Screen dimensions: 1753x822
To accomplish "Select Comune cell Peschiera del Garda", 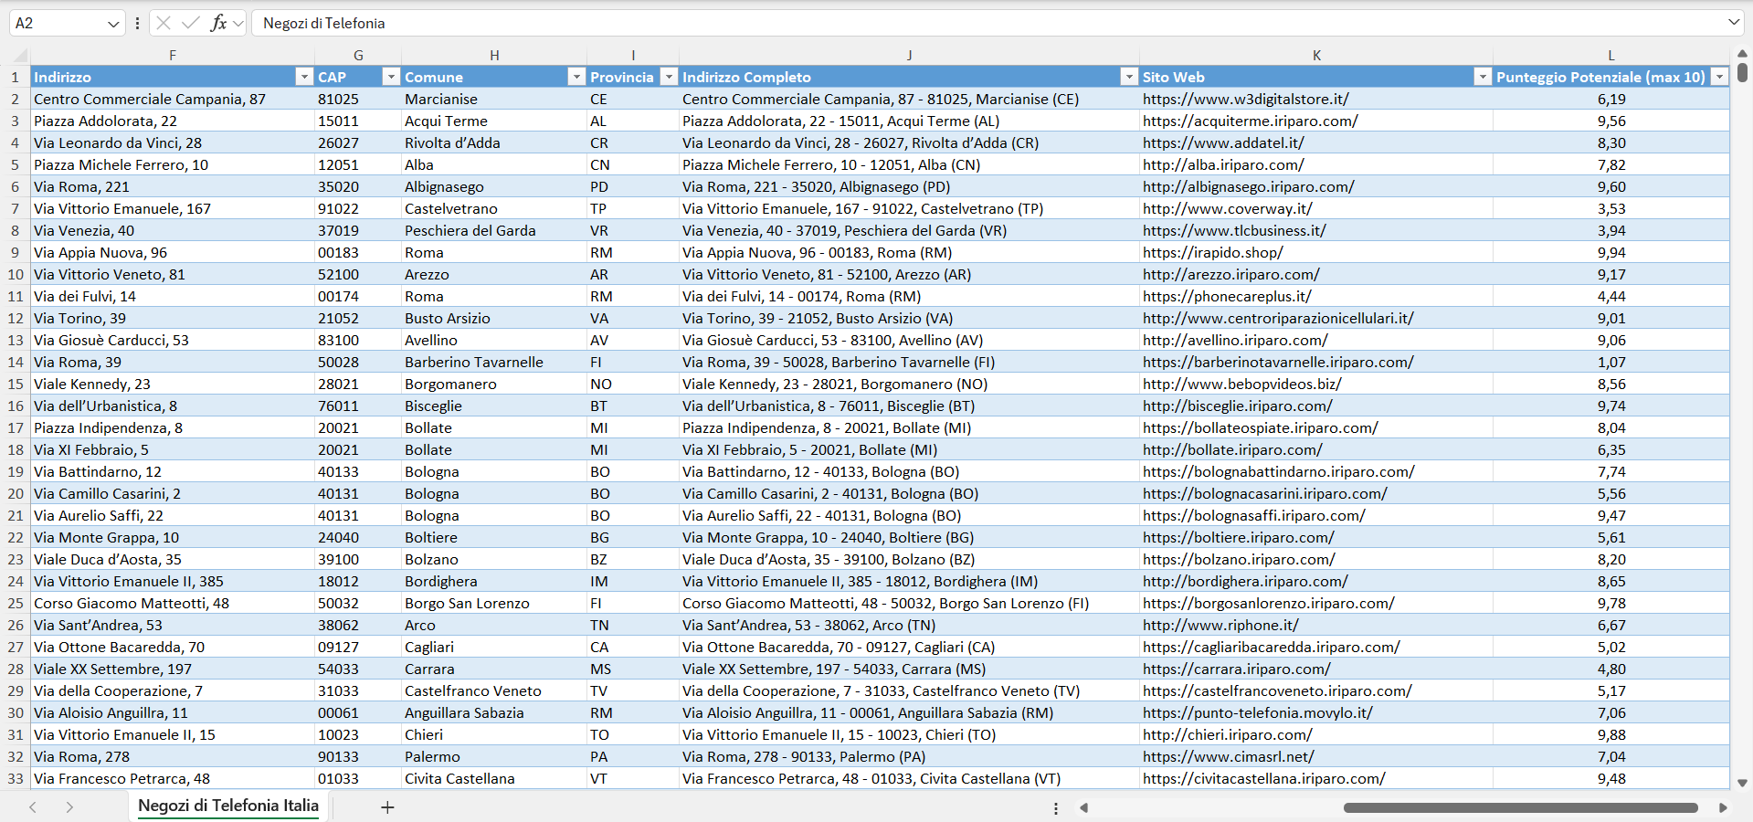I will click(494, 230).
